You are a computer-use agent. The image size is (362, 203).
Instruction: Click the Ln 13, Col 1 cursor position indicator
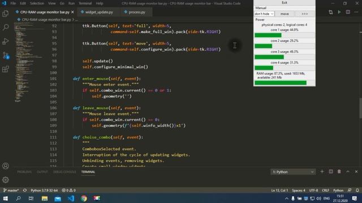279,191
